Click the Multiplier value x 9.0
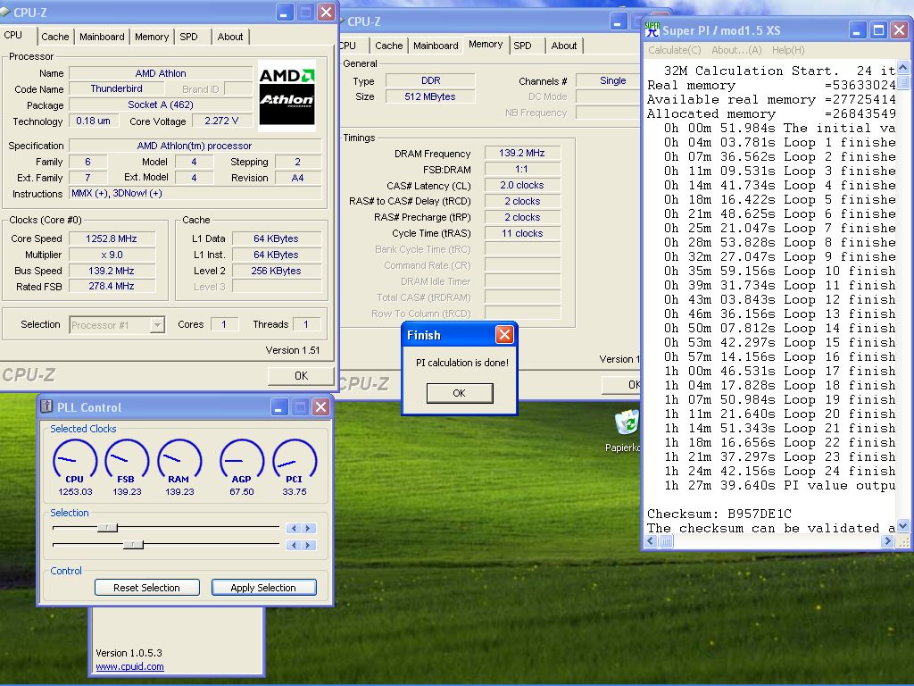914x686 pixels. (112, 255)
